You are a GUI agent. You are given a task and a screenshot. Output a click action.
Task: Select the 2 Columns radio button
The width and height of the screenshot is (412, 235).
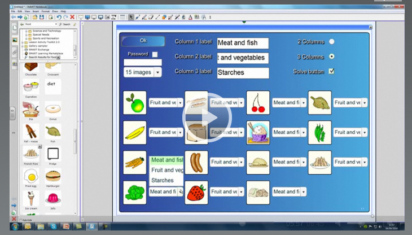tap(332, 42)
